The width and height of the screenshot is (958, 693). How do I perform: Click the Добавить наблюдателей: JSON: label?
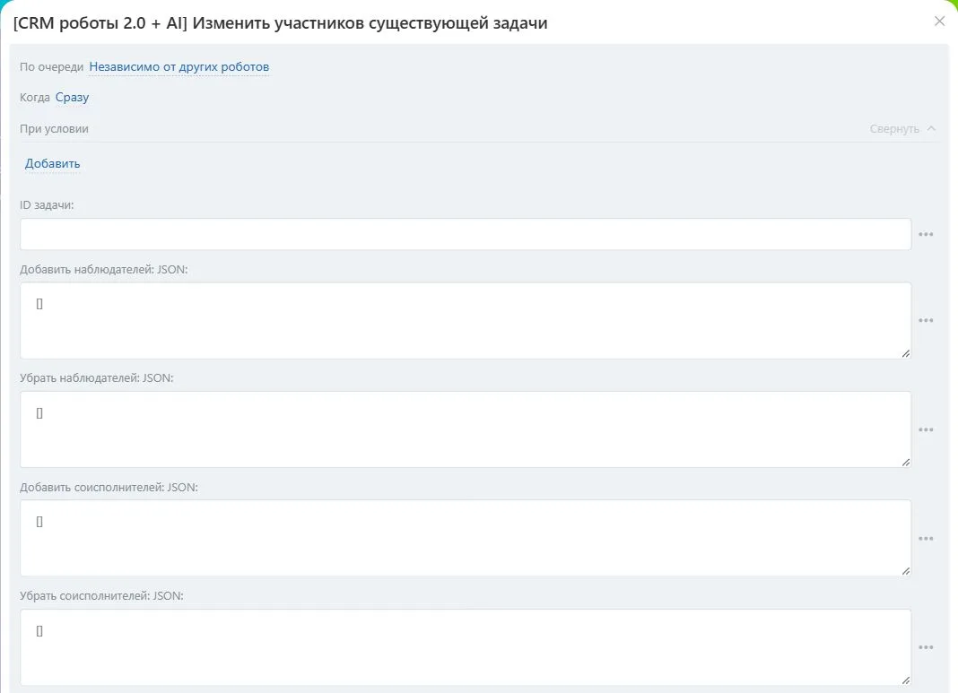click(x=104, y=269)
